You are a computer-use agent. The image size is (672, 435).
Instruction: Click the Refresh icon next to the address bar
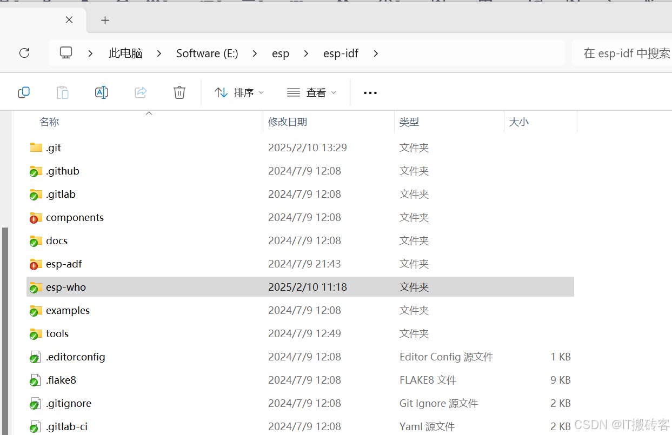24,53
